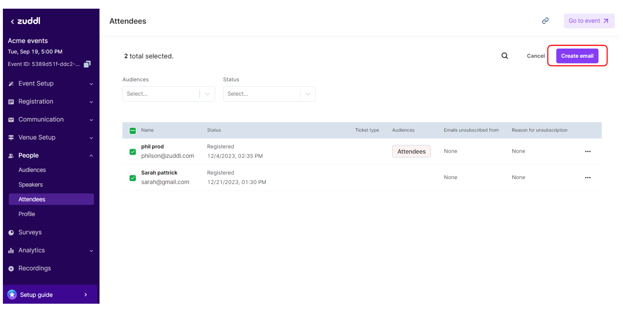Select Audiences under People
Screen dimensions: 623x309
[x=32, y=169]
